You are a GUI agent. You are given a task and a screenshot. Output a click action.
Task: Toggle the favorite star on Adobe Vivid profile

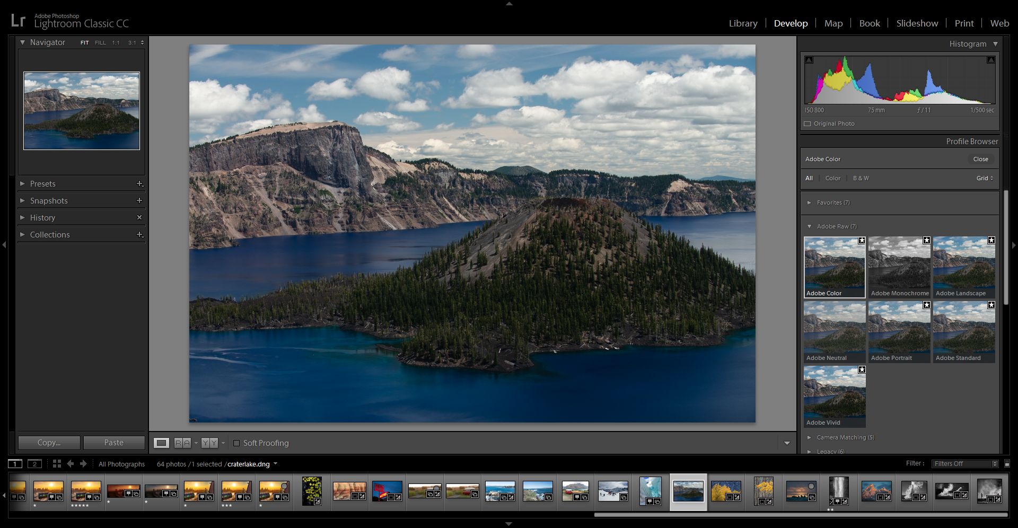[x=862, y=369]
